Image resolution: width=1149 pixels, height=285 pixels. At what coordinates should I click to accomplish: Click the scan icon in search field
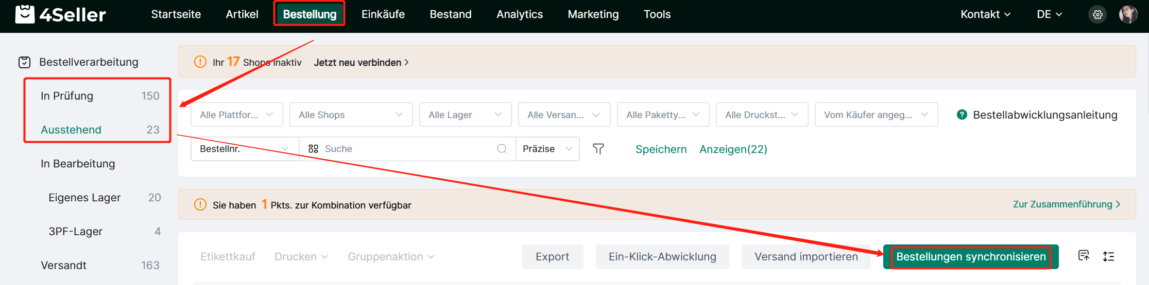313,149
